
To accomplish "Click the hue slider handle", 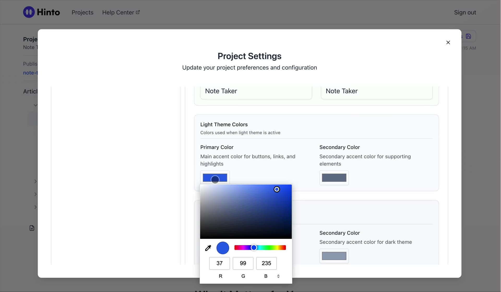I will coord(254,248).
